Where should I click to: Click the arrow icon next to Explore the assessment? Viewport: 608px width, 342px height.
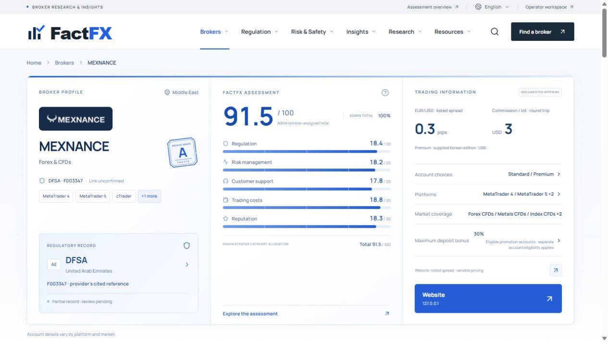tap(387, 314)
